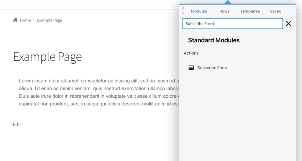Open the Modules tab

(x=199, y=11)
